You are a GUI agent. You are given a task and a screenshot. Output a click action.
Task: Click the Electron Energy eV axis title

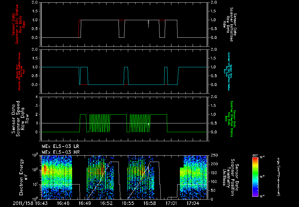point(23,177)
